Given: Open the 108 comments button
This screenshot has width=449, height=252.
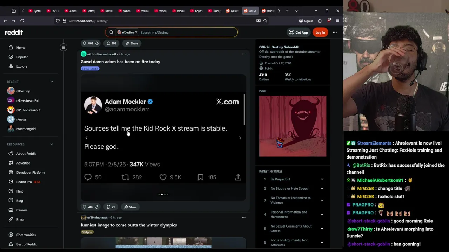Looking at the screenshot, I should click(x=112, y=43).
